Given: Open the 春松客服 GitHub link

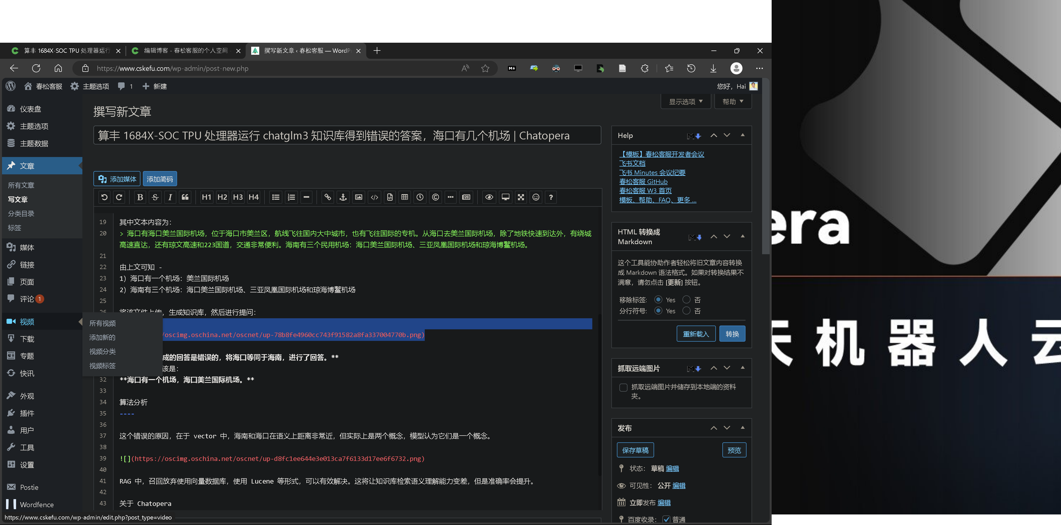Looking at the screenshot, I should tap(643, 181).
